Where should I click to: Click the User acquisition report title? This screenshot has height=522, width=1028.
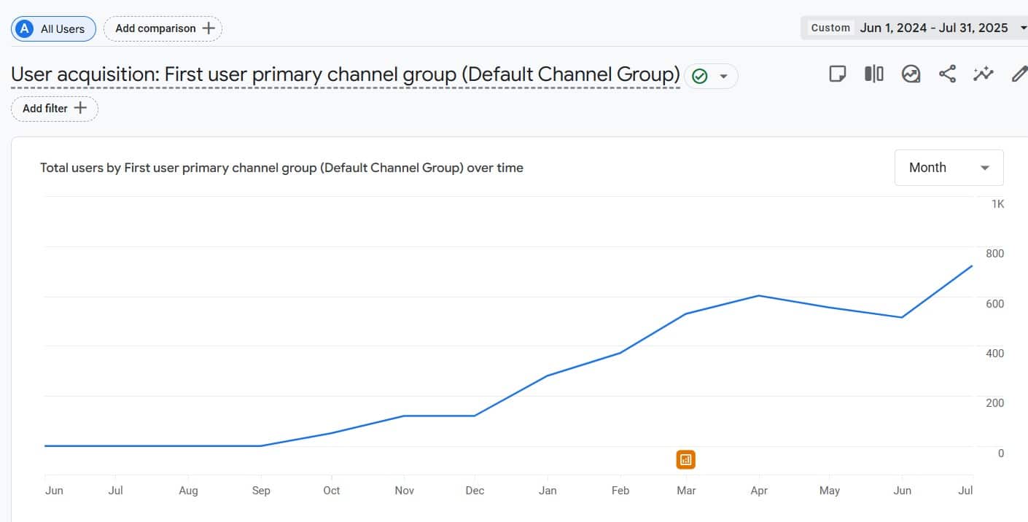[346, 74]
